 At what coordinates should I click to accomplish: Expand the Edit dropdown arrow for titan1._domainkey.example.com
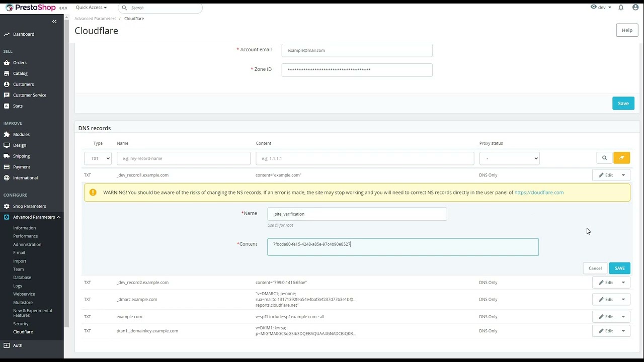[x=623, y=331]
